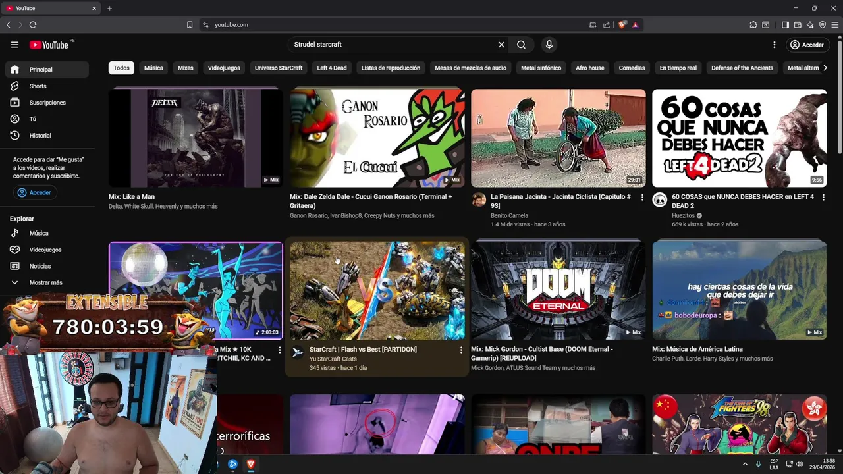The height and width of the screenshot is (474, 843).
Task: Select the Metal sinfónico chip
Action: (x=541, y=68)
